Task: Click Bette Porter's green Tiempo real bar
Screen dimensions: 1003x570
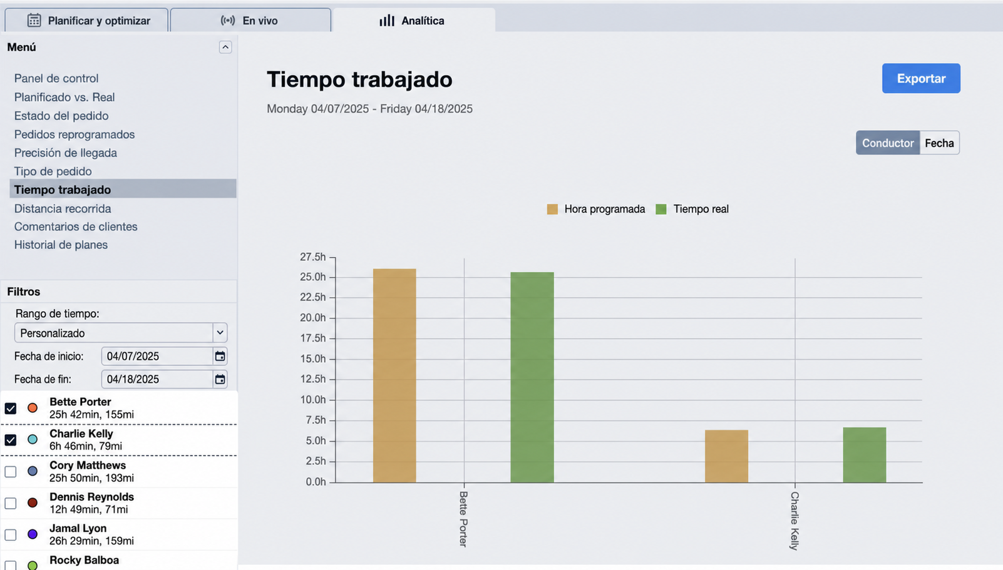Action: click(x=532, y=377)
